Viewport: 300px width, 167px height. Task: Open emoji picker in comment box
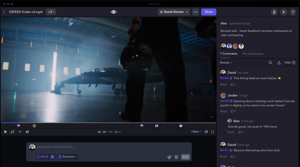pyautogui.click(x=176, y=157)
